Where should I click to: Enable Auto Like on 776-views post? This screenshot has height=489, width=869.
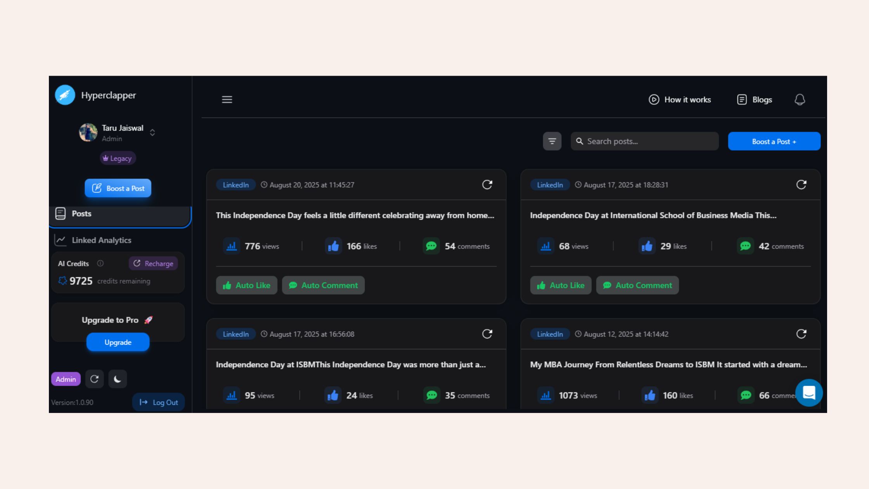click(x=246, y=285)
